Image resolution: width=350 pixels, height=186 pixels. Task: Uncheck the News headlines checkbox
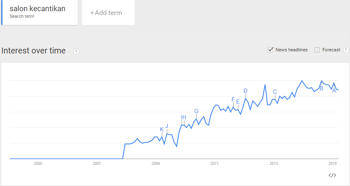click(270, 50)
